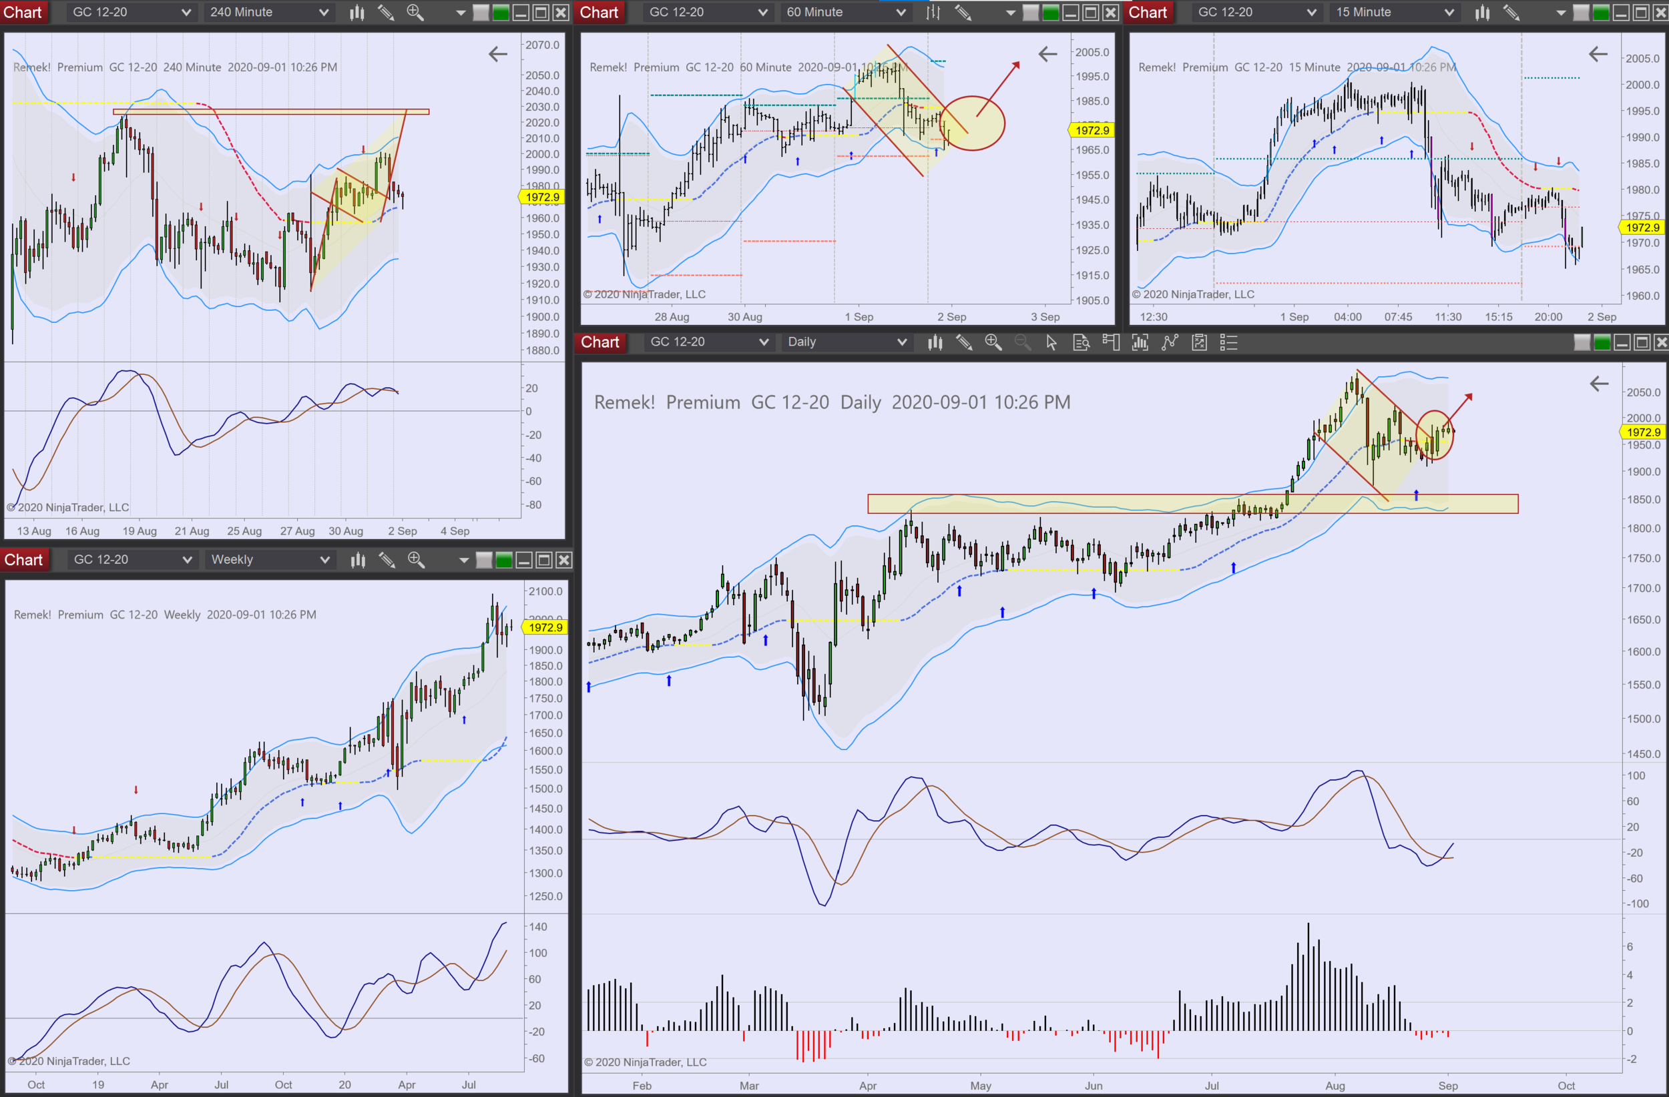Select the cursor pointer tool on Daily chart
Screen dimensions: 1669x1097
(x=1051, y=342)
